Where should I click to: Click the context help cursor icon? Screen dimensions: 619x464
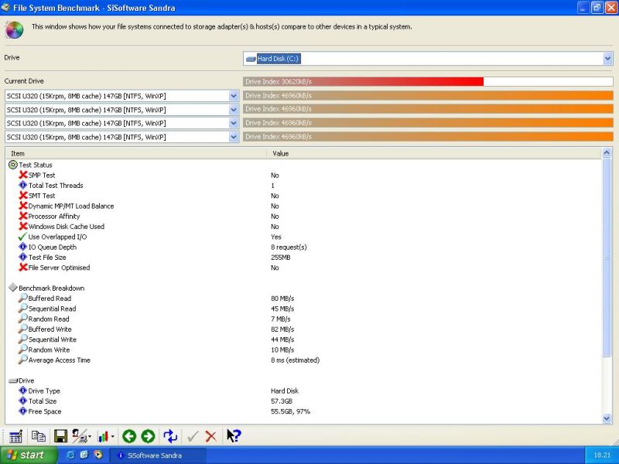coord(234,435)
